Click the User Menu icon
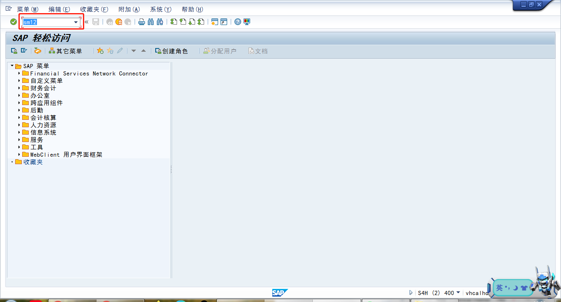This screenshot has width=561, height=302. click(x=14, y=51)
